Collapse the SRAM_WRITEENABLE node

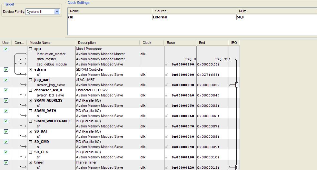pyautogui.click(x=31, y=121)
